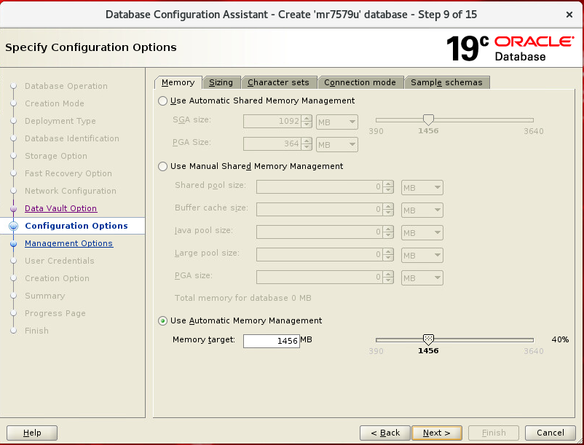Switch to the Memory tab
The image size is (584, 445).
(178, 82)
